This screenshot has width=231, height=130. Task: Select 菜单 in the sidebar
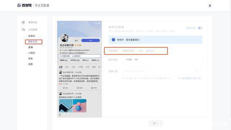pos(30,59)
